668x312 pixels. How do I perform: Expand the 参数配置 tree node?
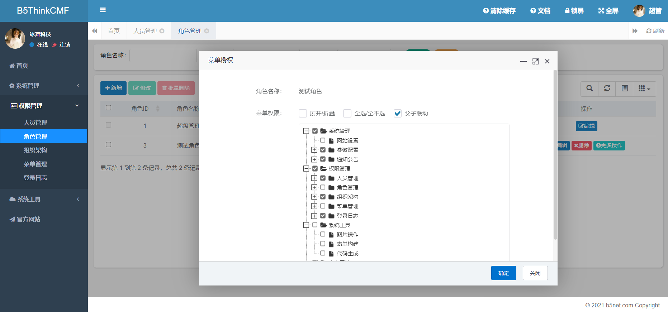coord(314,150)
